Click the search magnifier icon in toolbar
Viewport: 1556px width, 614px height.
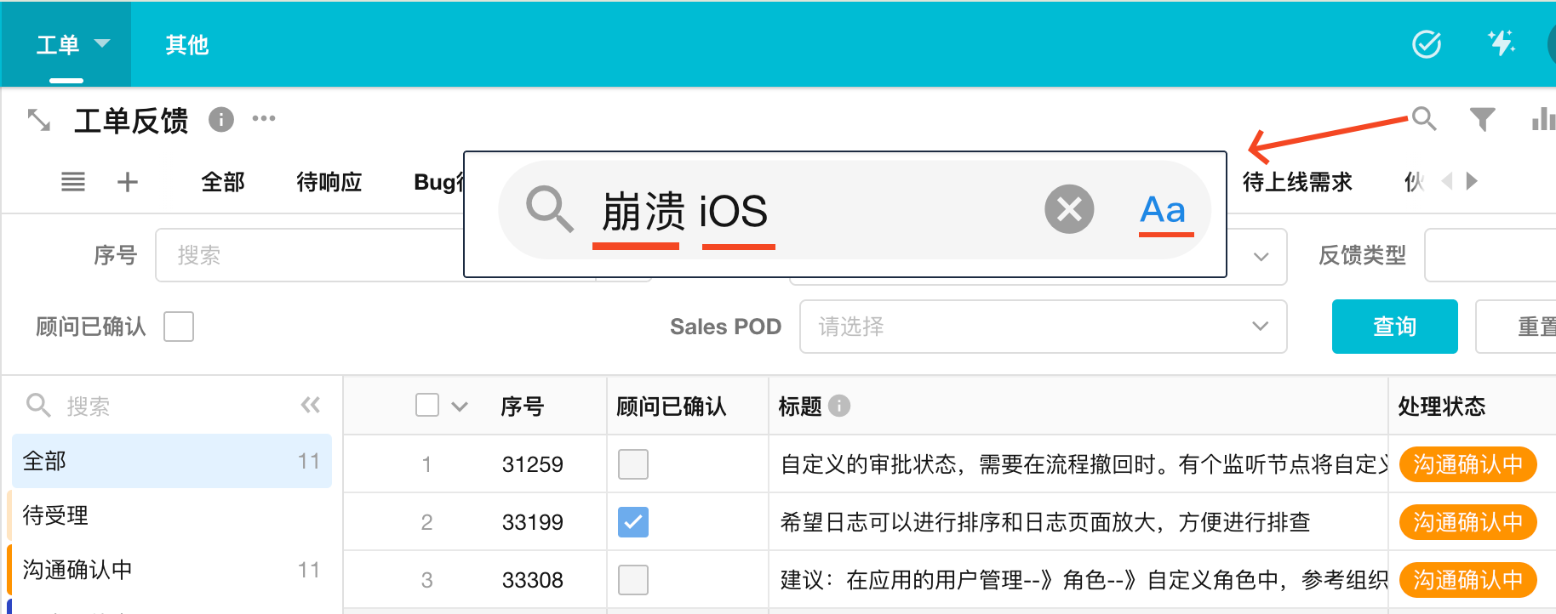tap(1423, 119)
